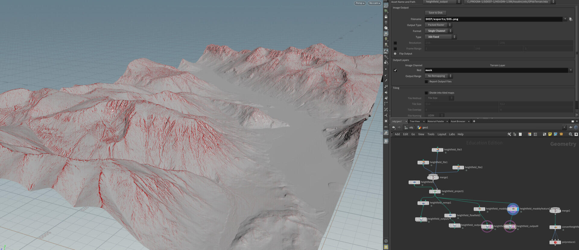Click the lock icon in viewport display toolbar

coord(386,17)
